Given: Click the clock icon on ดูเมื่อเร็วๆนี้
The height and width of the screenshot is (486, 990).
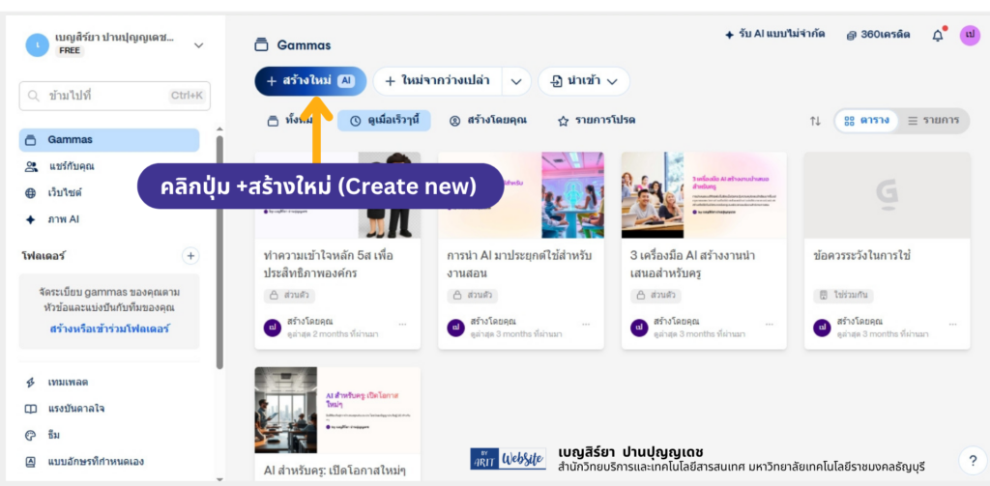Looking at the screenshot, I should [356, 121].
